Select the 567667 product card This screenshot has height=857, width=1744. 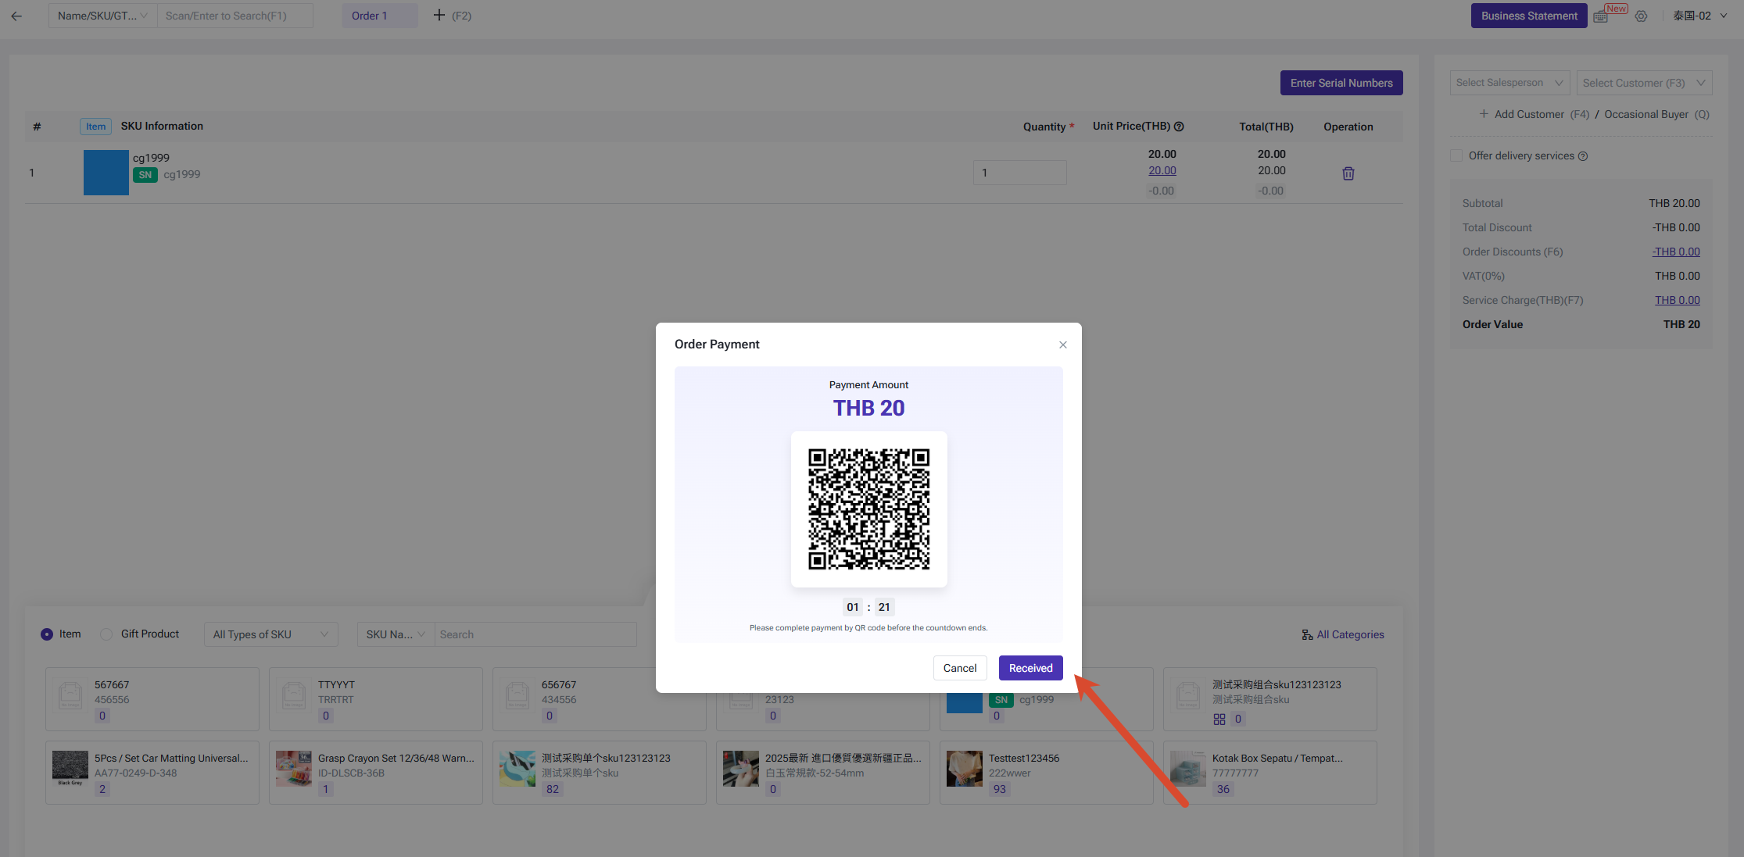(x=152, y=699)
